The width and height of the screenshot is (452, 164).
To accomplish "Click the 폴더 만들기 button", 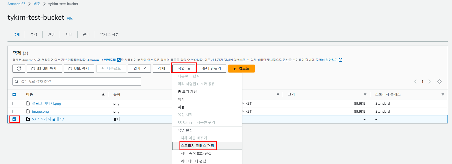I will [212, 69].
